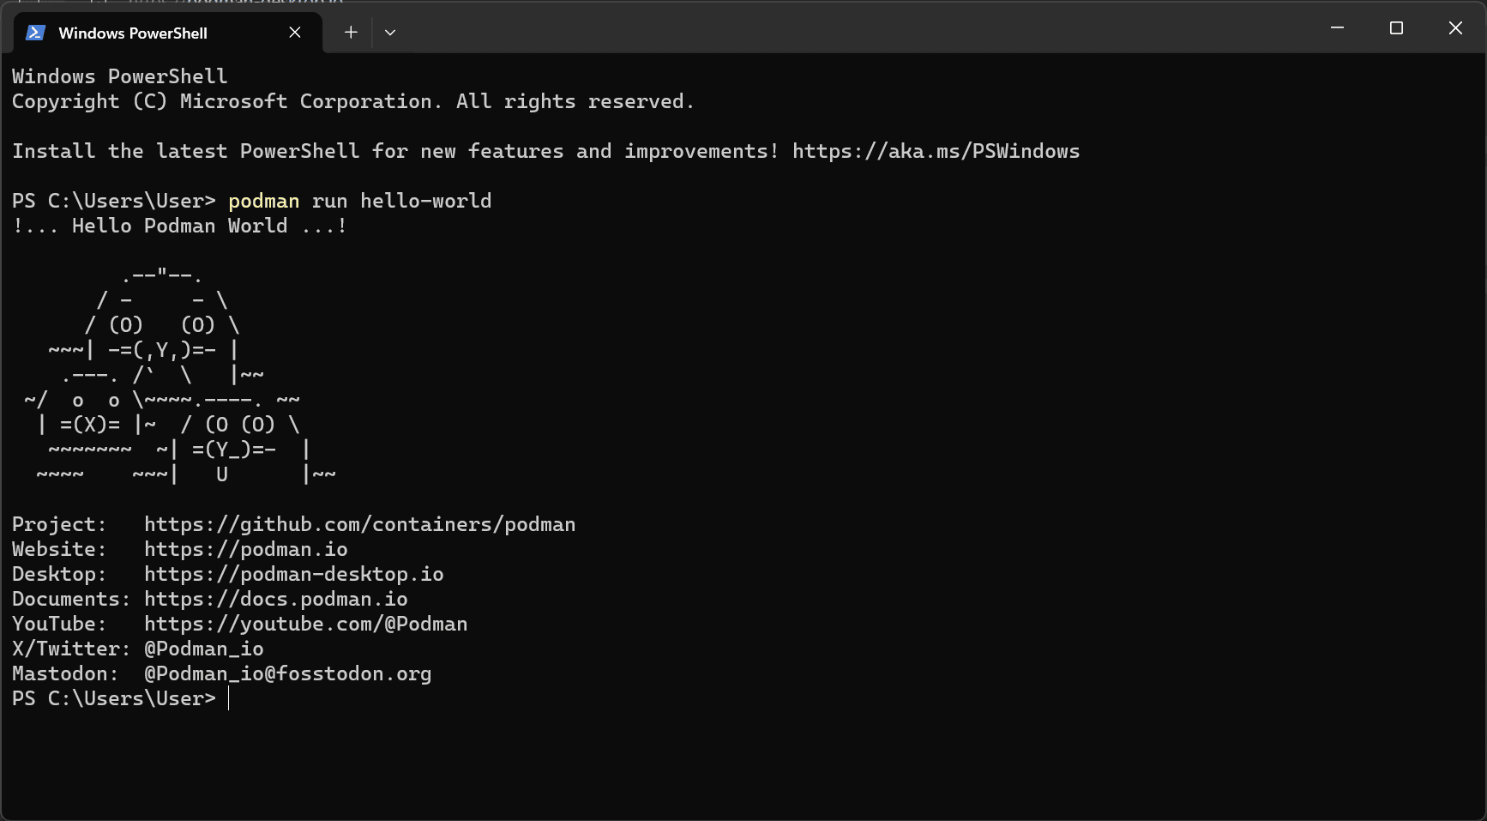Image resolution: width=1487 pixels, height=821 pixels.
Task: Click the Hello Podman World message
Action: point(180,226)
